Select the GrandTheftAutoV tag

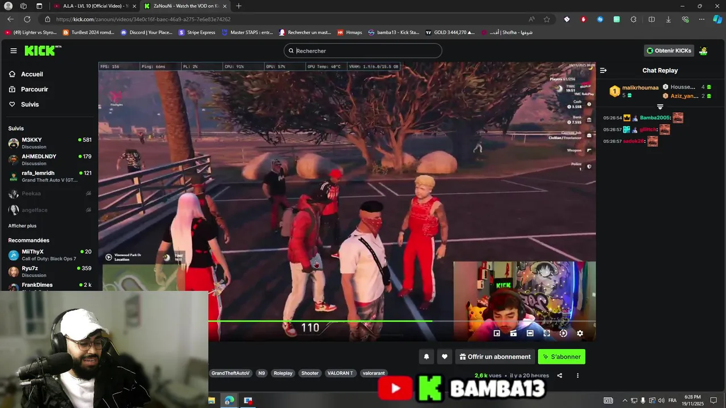coord(230,373)
